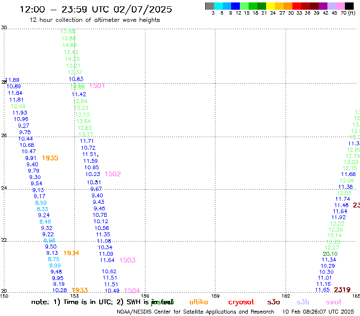Select the 11.68 blue value on the right

coord(348,175)
